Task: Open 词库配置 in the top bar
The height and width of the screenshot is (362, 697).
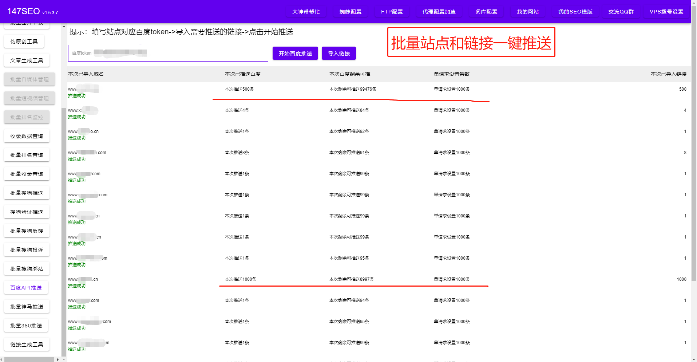Action: [x=486, y=12]
